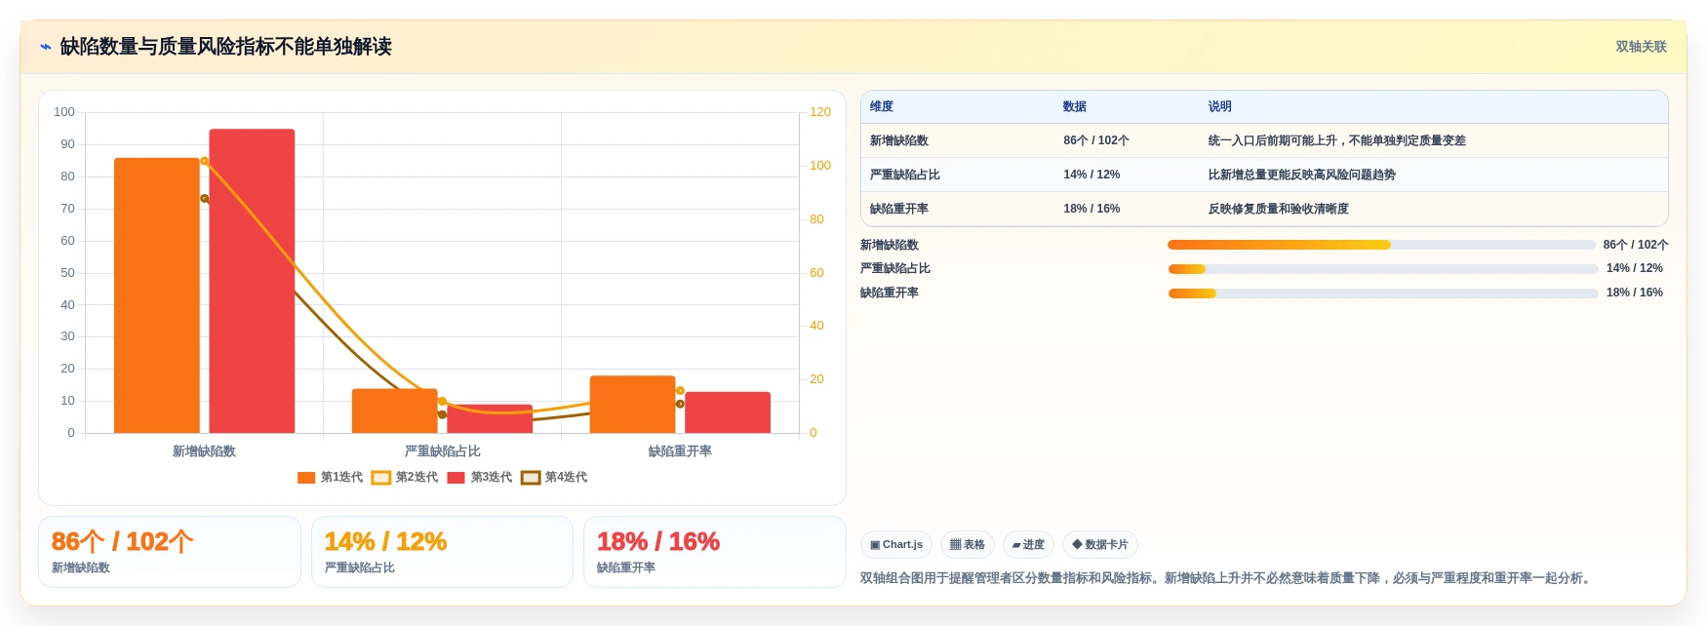Click the 严重缺陷占比 progress bar
This screenshot has width=1707, height=626.
click(1383, 269)
